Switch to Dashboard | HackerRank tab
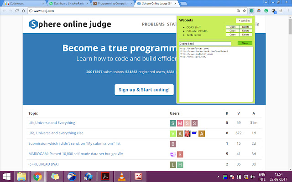 coord(68,3)
